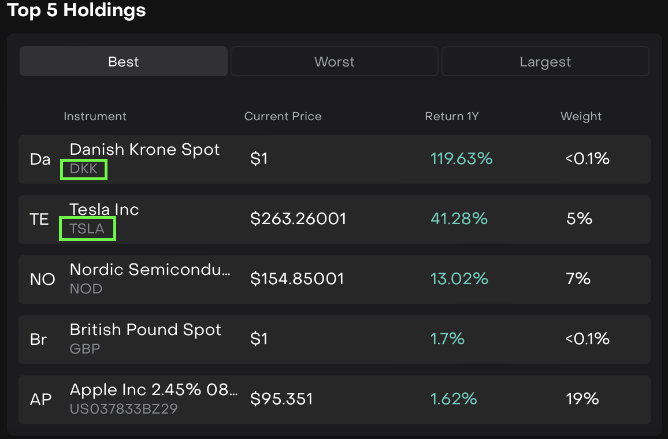Image resolution: width=668 pixels, height=439 pixels.
Task: Click the Current Price column header
Action: [283, 116]
